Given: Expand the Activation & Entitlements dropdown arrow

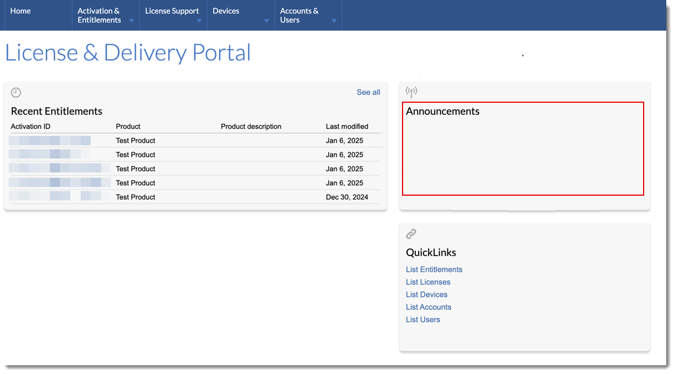Looking at the screenshot, I should pyautogui.click(x=132, y=21).
